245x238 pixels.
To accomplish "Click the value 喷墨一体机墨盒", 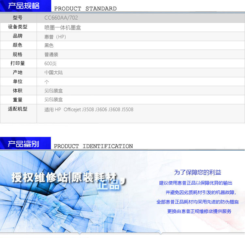I will 63,28.
